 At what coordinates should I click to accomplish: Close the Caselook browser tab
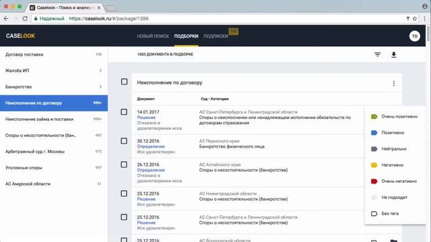99,7
